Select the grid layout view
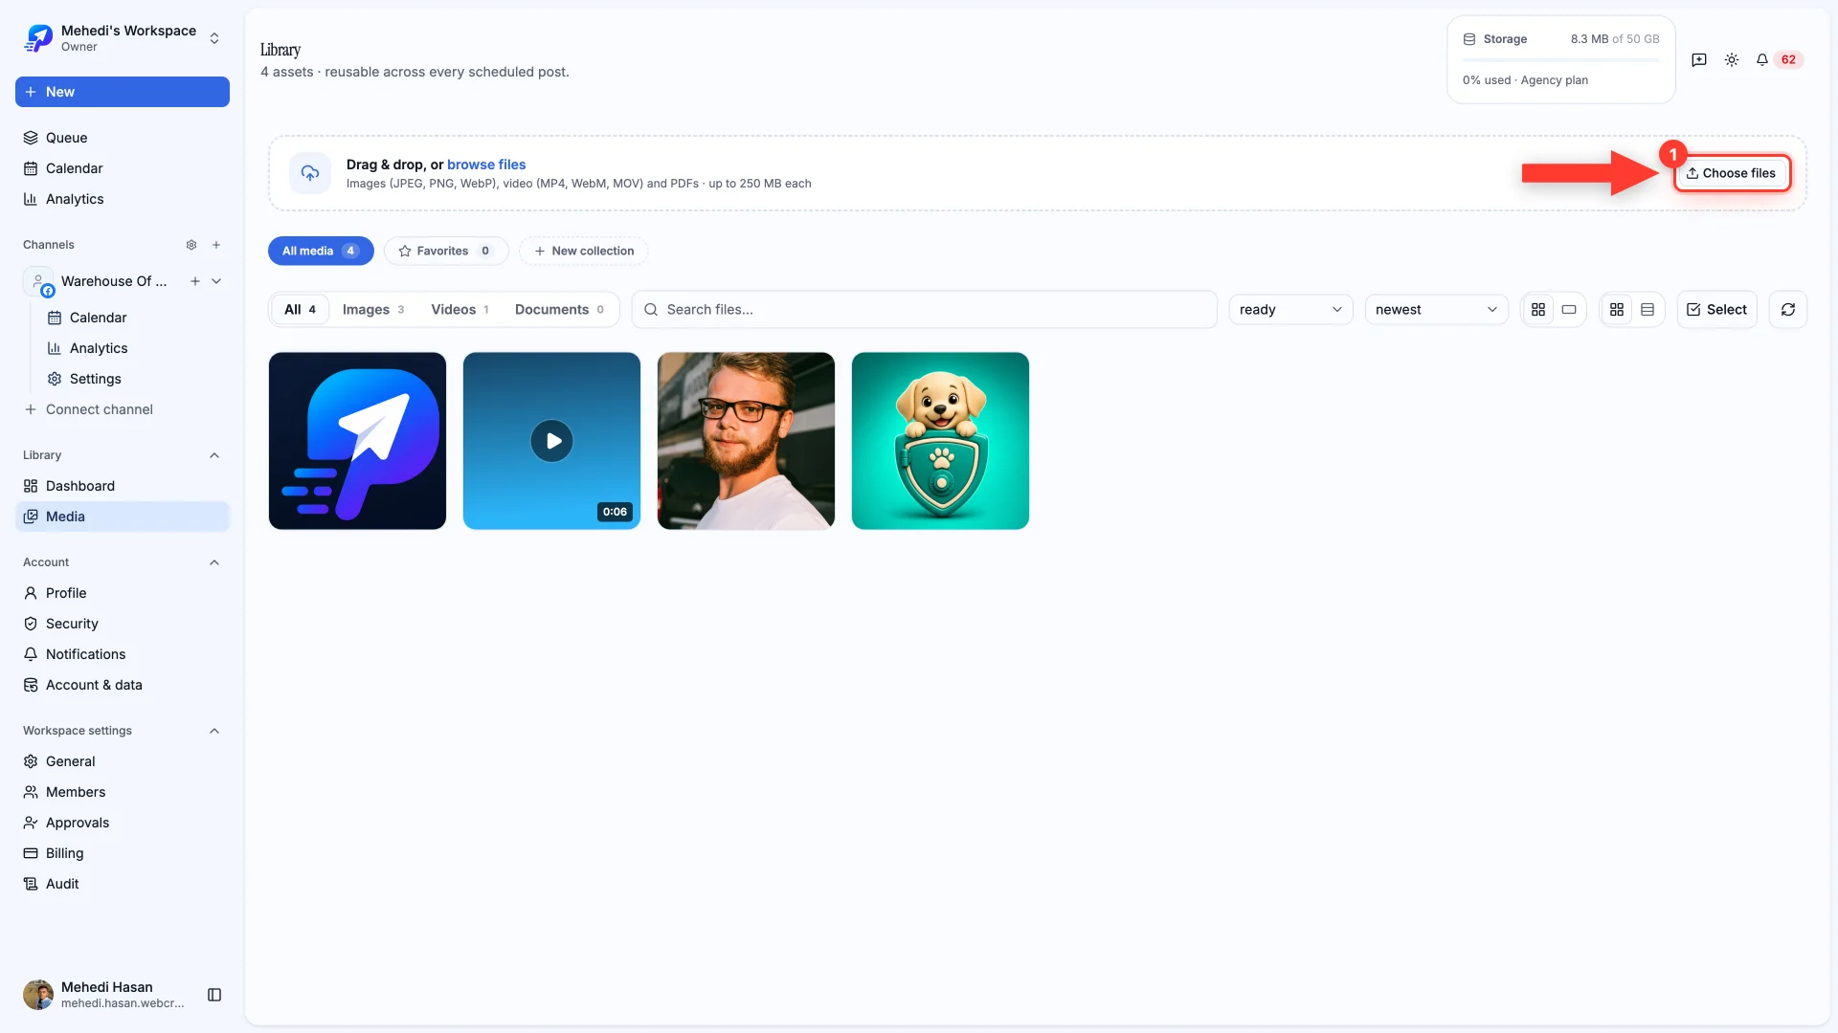The height and width of the screenshot is (1033, 1838). pos(1617,310)
